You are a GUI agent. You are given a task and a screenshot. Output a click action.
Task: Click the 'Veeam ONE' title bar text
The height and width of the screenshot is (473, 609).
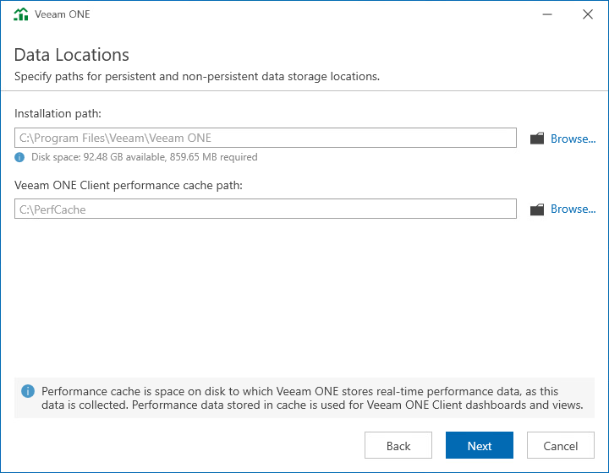coord(62,14)
